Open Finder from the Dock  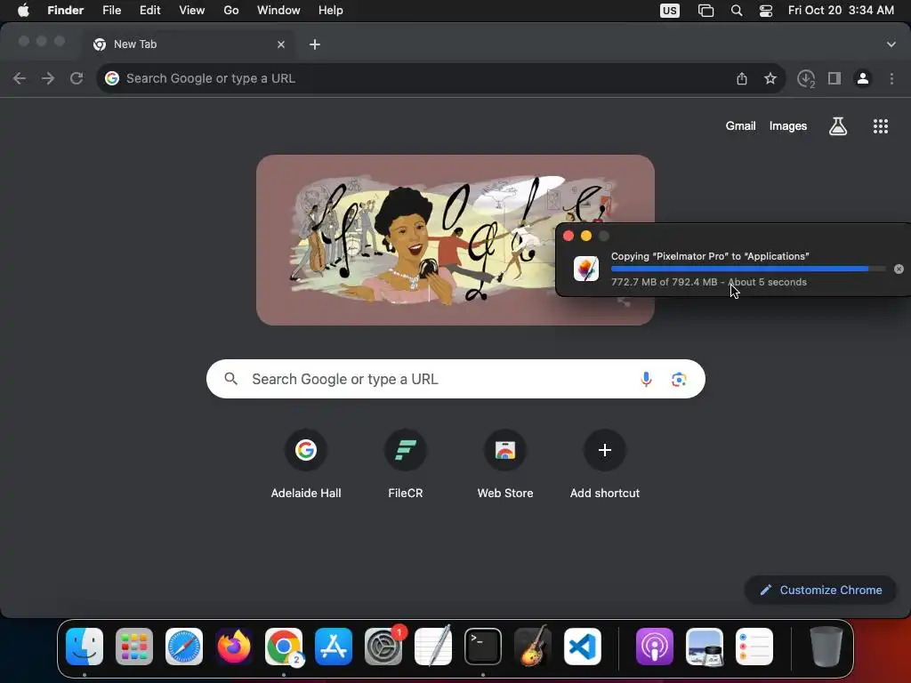(x=85, y=647)
